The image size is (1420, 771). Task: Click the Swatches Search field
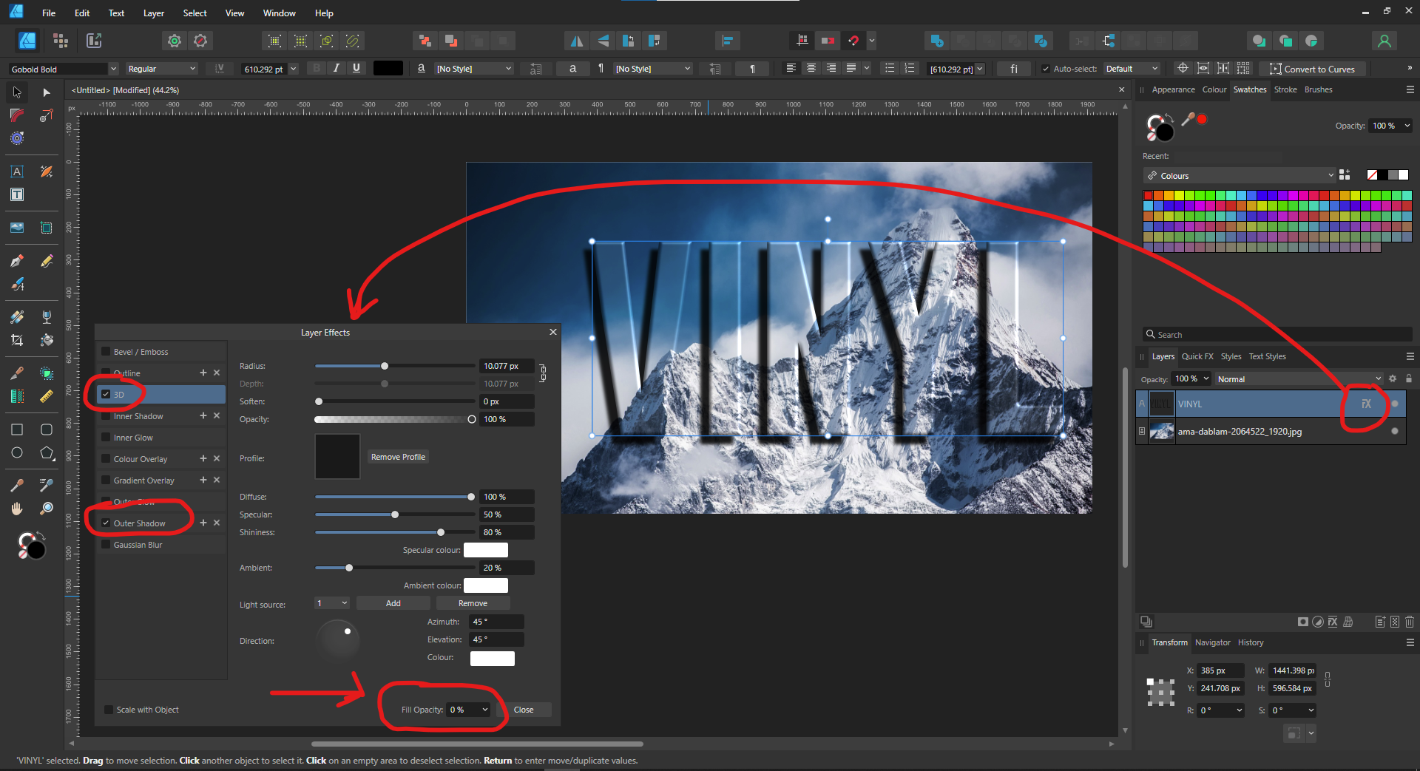point(1277,335)
